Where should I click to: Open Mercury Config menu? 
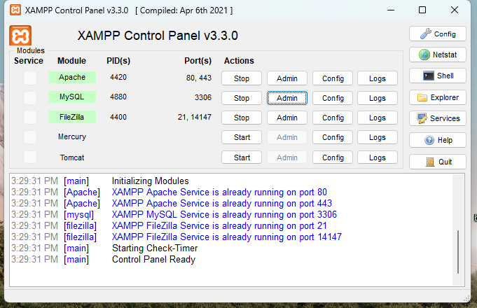[333, 137]
